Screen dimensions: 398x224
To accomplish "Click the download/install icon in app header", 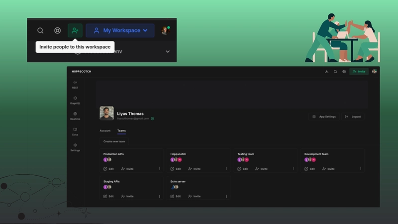I will click(x=327, y=72).
